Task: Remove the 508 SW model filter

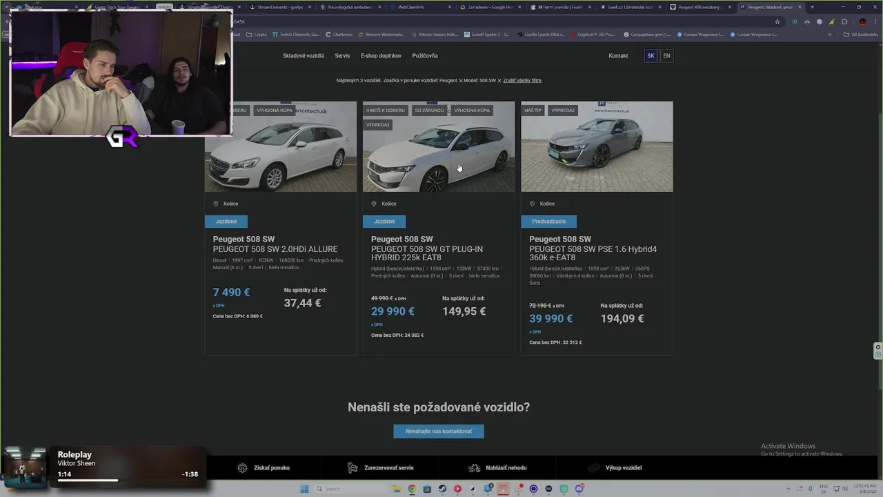Action: pos(499,81)
